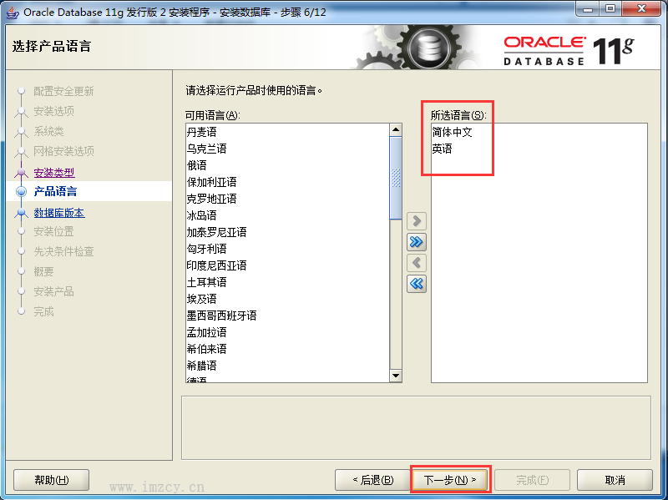Select 丹麦语 in available languages

pos(287,132)
